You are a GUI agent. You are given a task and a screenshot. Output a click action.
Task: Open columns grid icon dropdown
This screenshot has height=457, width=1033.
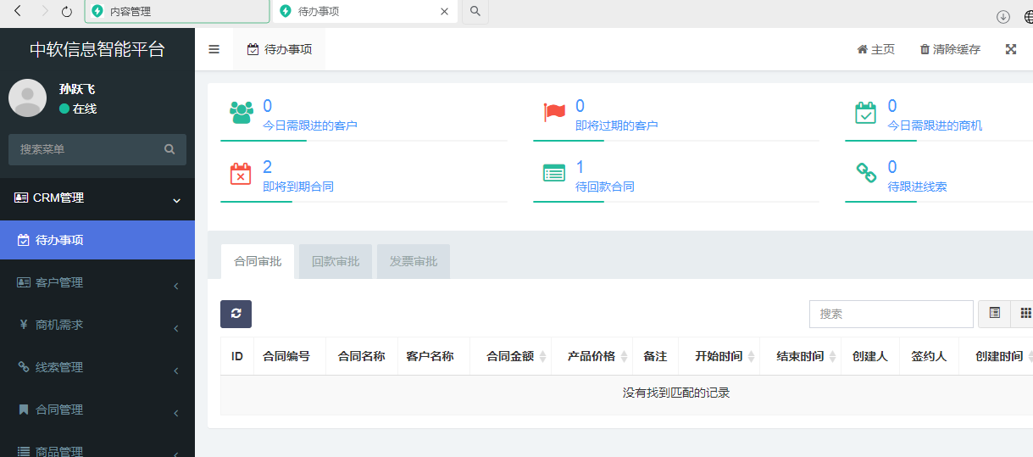click(1023, 314)
